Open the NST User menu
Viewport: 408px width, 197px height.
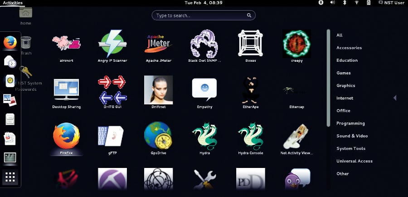point(391,3)
